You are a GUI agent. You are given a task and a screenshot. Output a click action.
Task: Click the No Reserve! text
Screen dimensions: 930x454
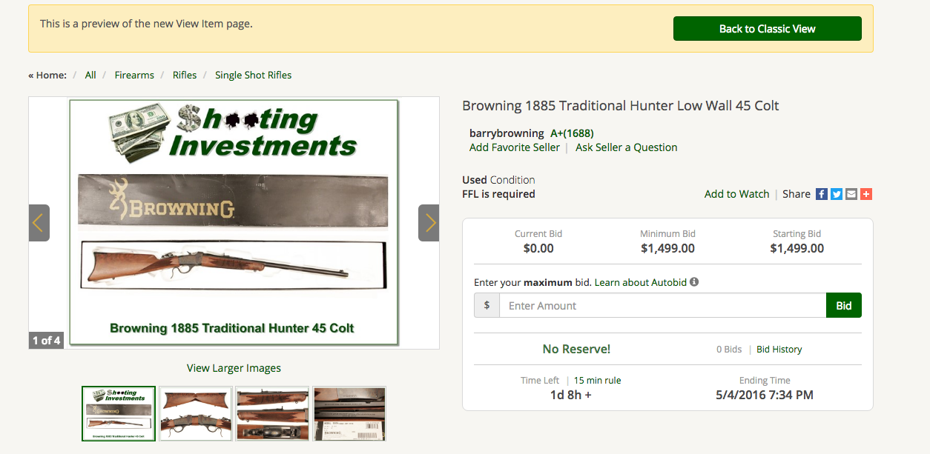pos(576,349)
